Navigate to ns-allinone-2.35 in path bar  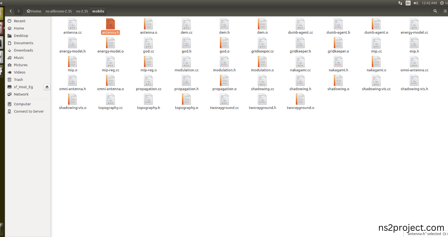[59, 11]
